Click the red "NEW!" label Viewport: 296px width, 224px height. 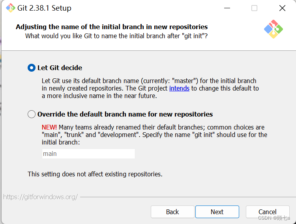click(x=49, y=128)
